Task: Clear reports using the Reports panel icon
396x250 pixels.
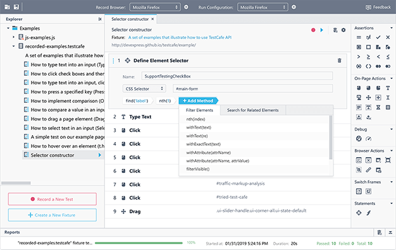Action: pos(380,232)
